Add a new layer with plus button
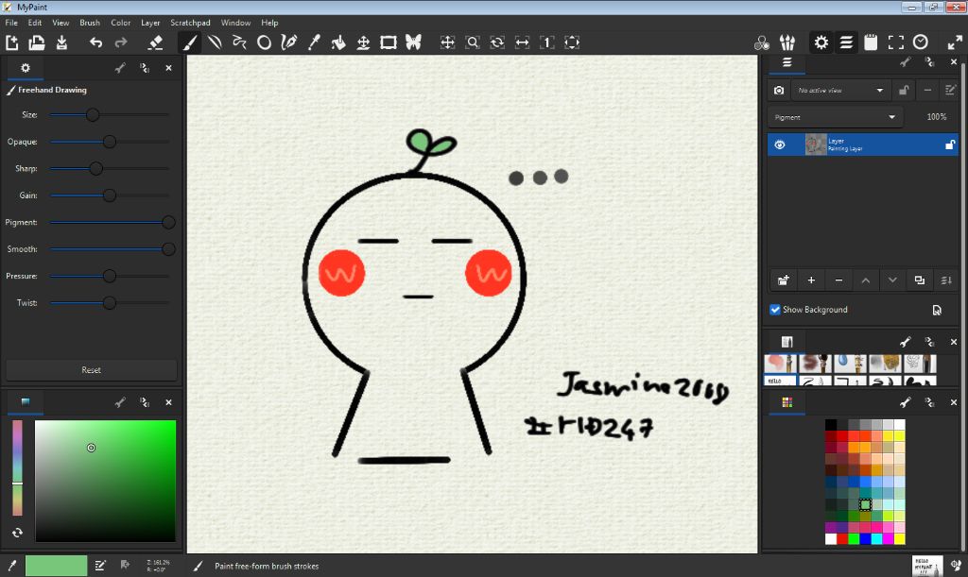The image size is (968, 577). click(811, 280)
